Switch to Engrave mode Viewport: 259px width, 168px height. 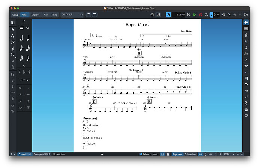35,15
